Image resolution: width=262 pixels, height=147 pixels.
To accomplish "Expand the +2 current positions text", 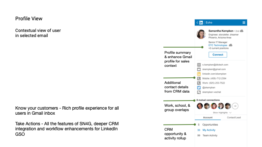I will click(x=218, y=48).
